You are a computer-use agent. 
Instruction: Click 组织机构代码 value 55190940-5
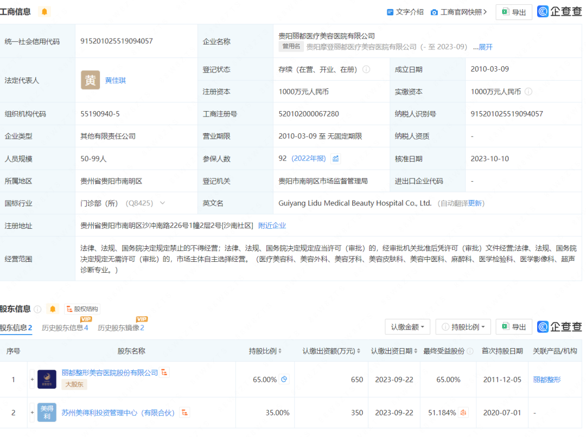(x=100, y=114)
